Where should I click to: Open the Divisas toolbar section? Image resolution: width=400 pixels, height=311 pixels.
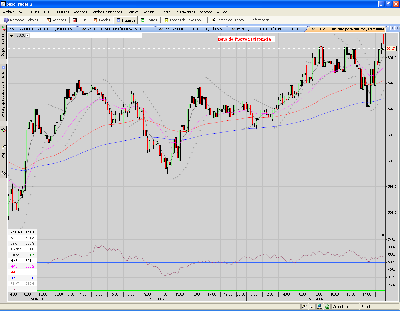pyautogui.click(x=148, y=20)
